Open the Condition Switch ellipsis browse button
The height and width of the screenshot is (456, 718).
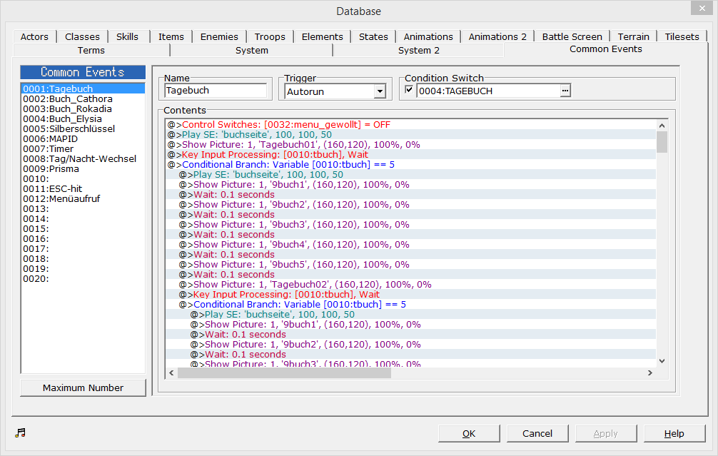pyautogui.click(x=565, y=91)
